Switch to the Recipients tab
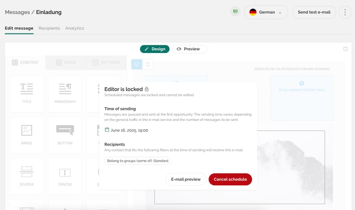Image resolution: width=355 pixels, height=210 pixels. pyautogui.click(x=49, y=28)
